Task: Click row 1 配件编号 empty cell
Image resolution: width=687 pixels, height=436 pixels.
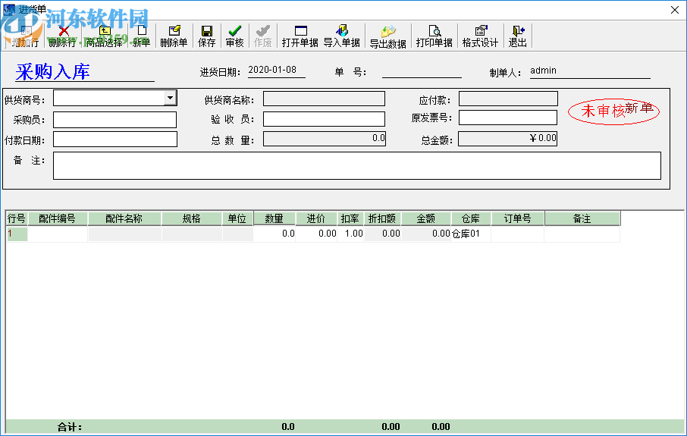Action: coord(58,234)
